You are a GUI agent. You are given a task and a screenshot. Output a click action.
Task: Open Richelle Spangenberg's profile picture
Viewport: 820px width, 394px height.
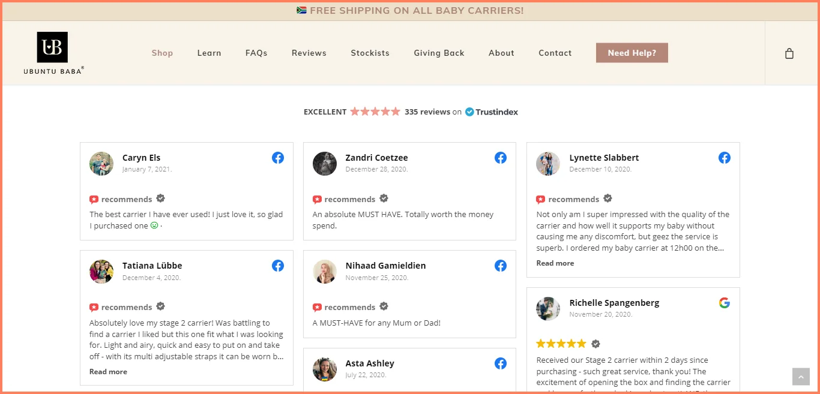pyautogui.click(x=548, y=309)
